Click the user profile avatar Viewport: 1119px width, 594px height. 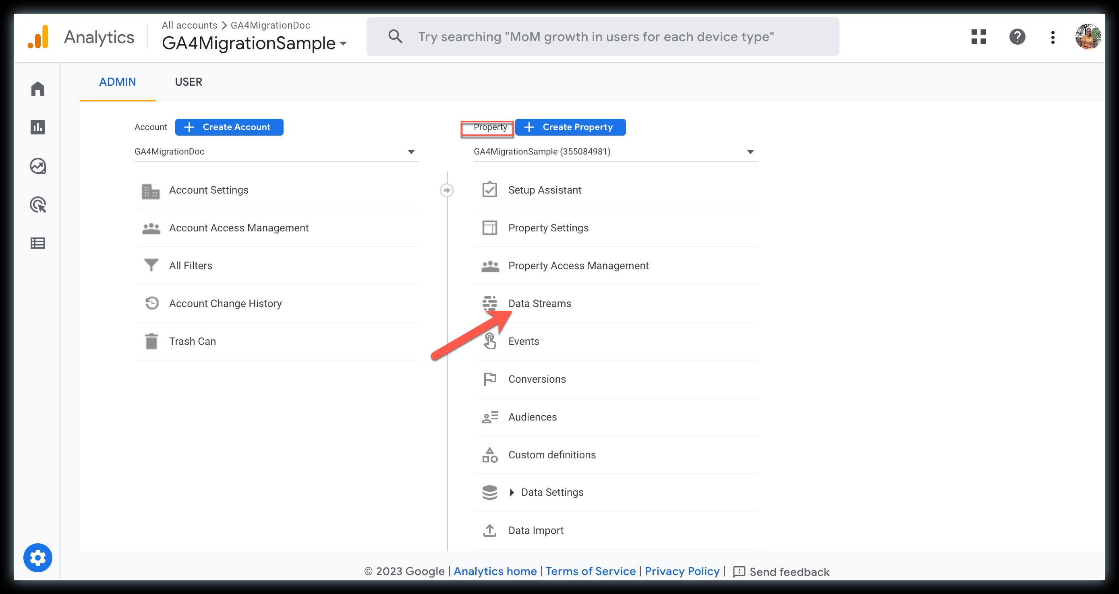pos(1088,37)
